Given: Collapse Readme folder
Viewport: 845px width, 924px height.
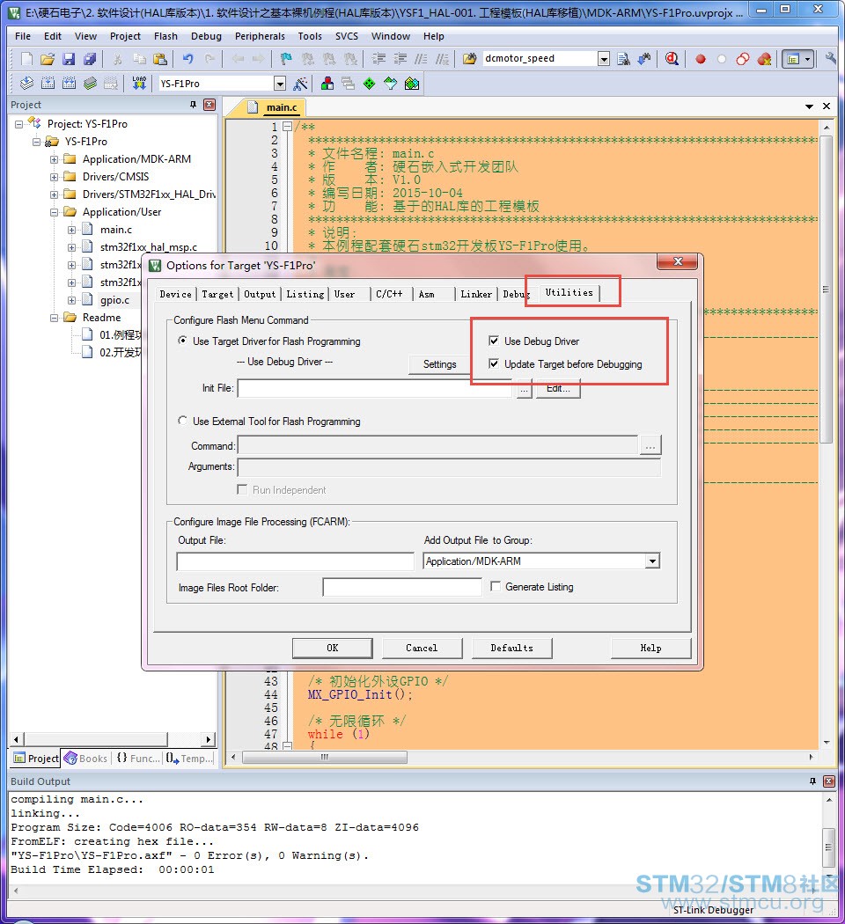Looking at the screenshot, I should [55, 318].
